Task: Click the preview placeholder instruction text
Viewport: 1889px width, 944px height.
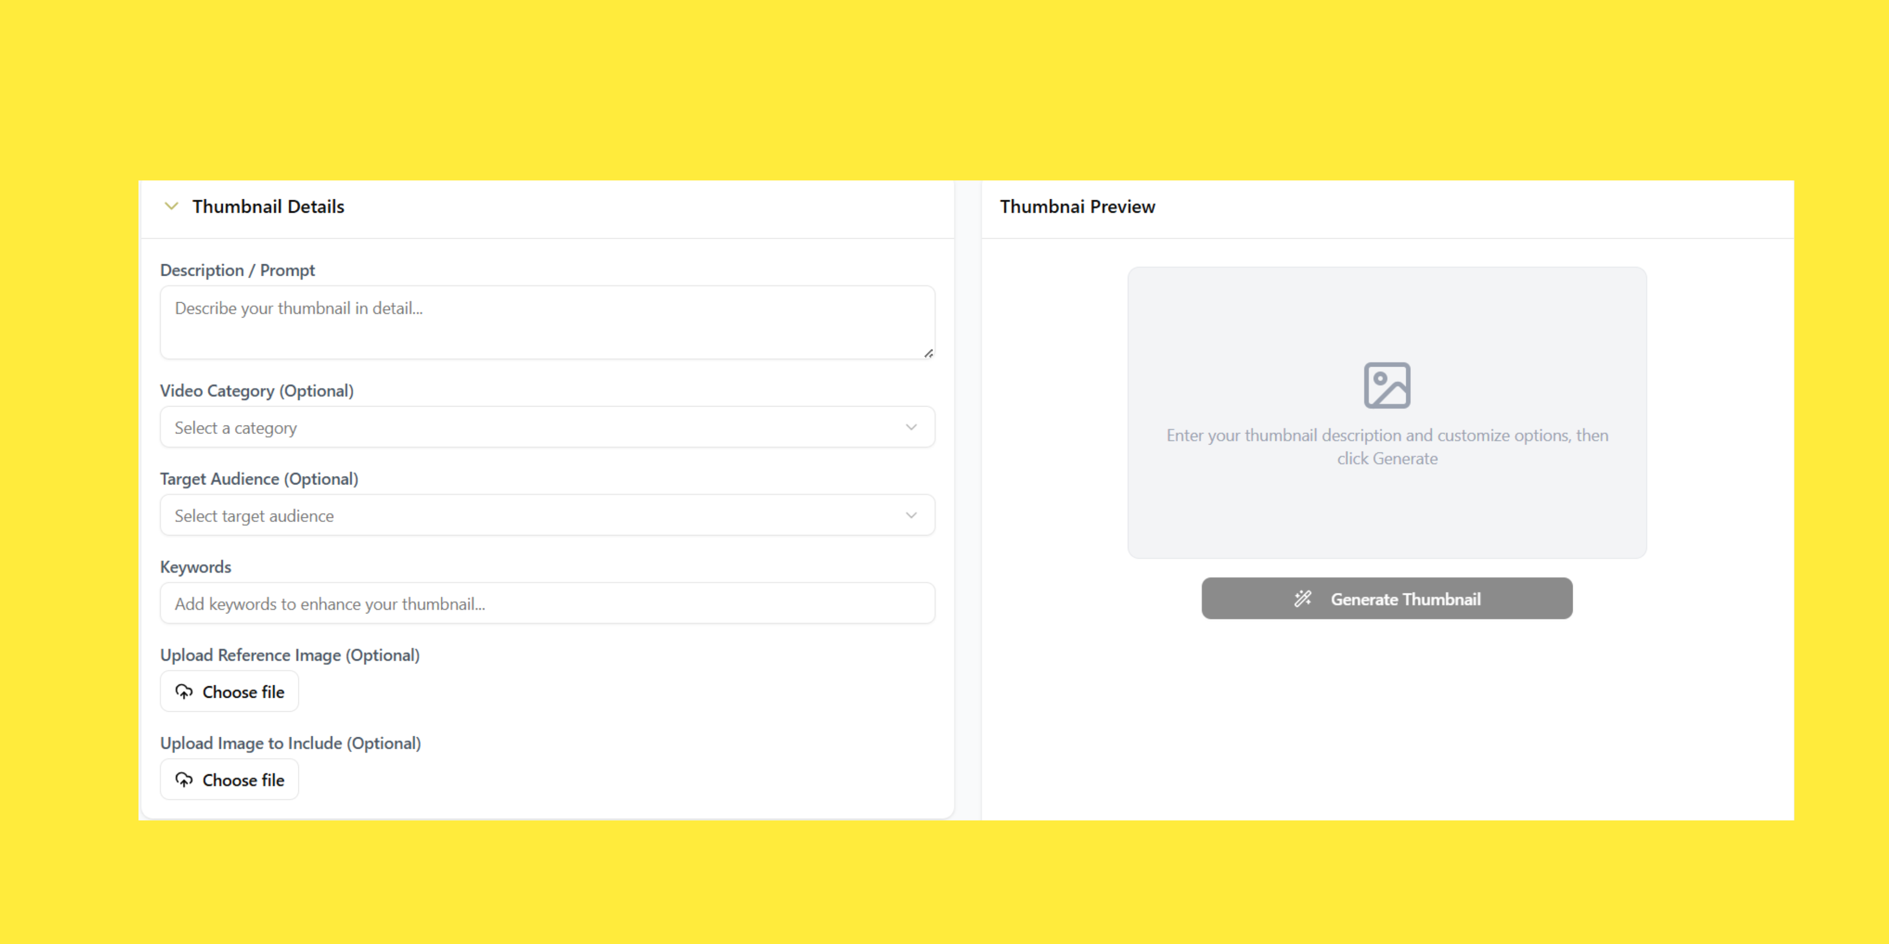Action: click(1386, 447)
